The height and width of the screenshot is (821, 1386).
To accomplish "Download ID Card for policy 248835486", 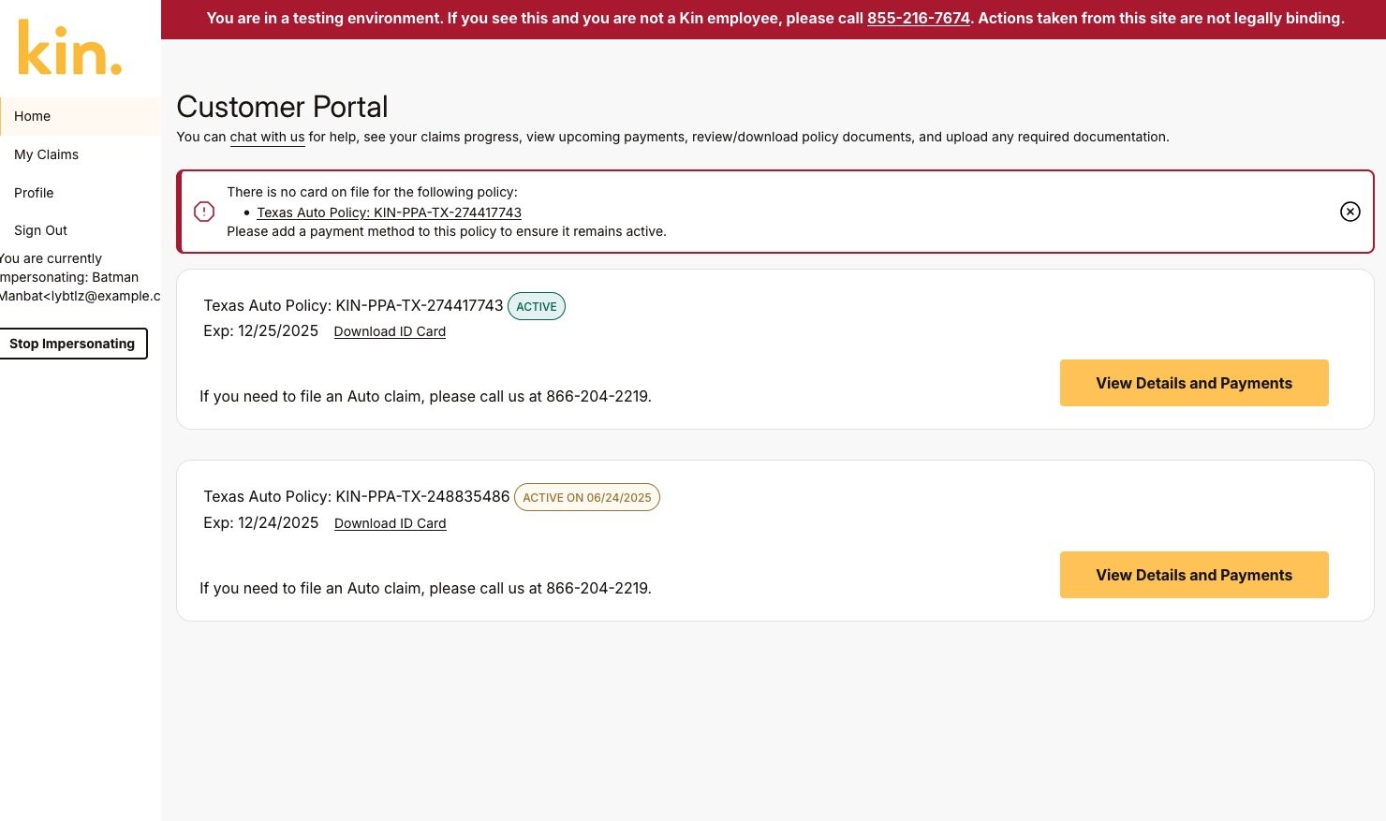I will pos(390,523).
